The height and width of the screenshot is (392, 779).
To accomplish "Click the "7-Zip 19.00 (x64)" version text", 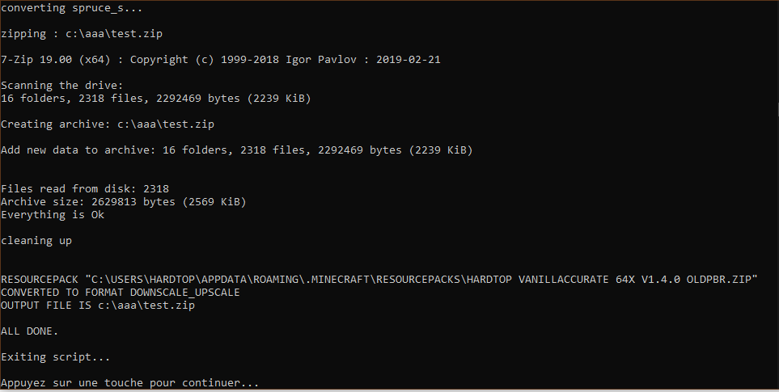I will pos(56,60).
